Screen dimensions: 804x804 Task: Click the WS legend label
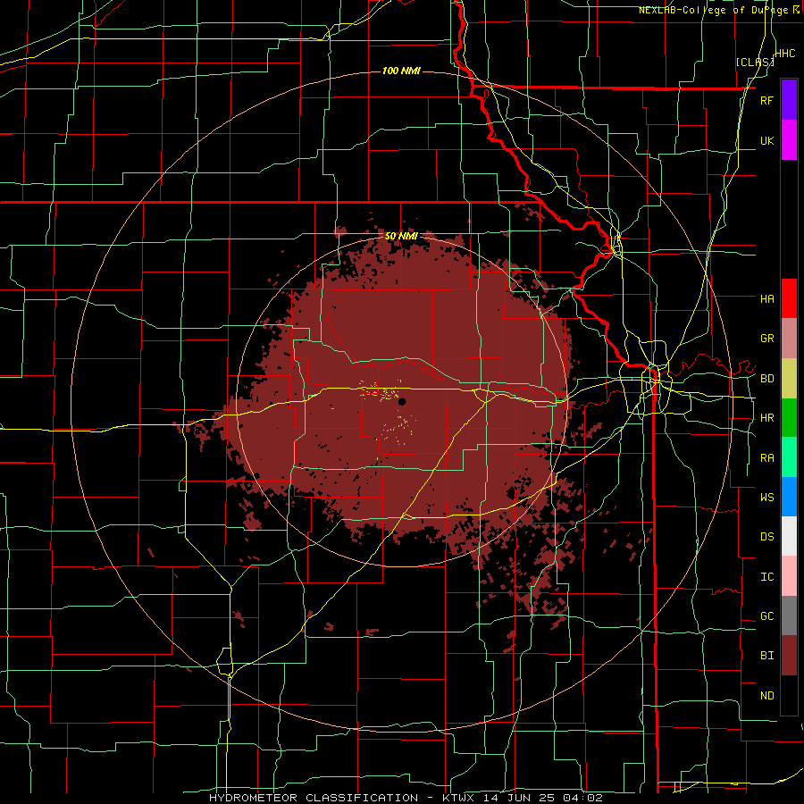(766, 497)
